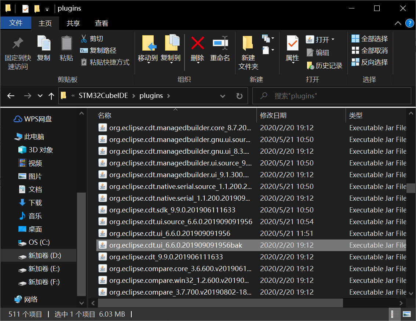The image size is (416, 321).
Task: Select the OS (C:) drive
Action: coord(34,242)
